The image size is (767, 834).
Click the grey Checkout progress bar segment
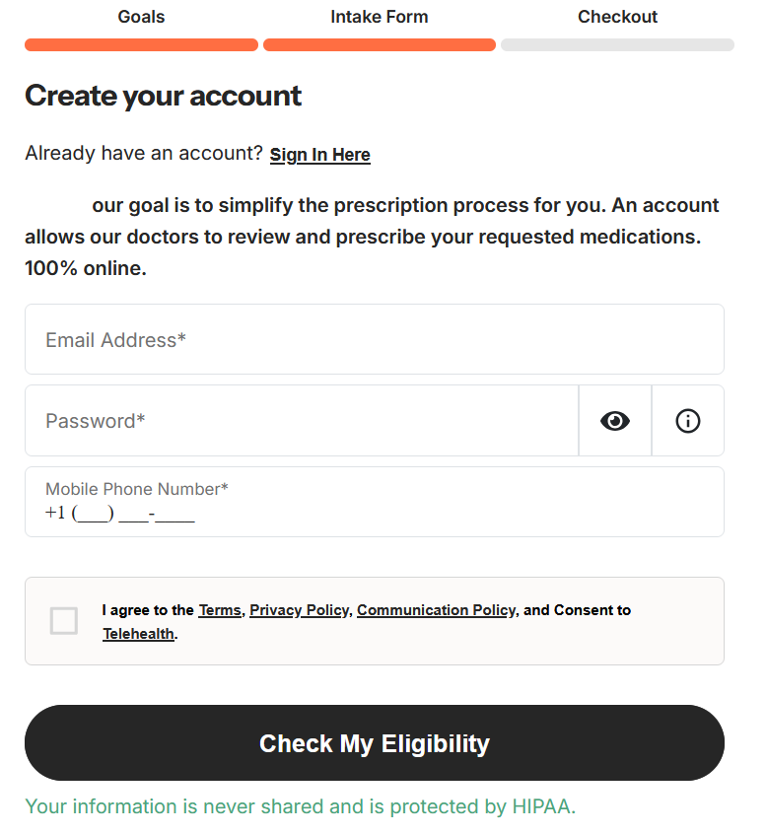tap(617, 44)
